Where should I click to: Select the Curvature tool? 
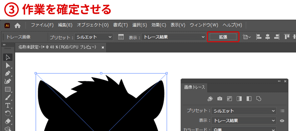[x=8, y=81]
